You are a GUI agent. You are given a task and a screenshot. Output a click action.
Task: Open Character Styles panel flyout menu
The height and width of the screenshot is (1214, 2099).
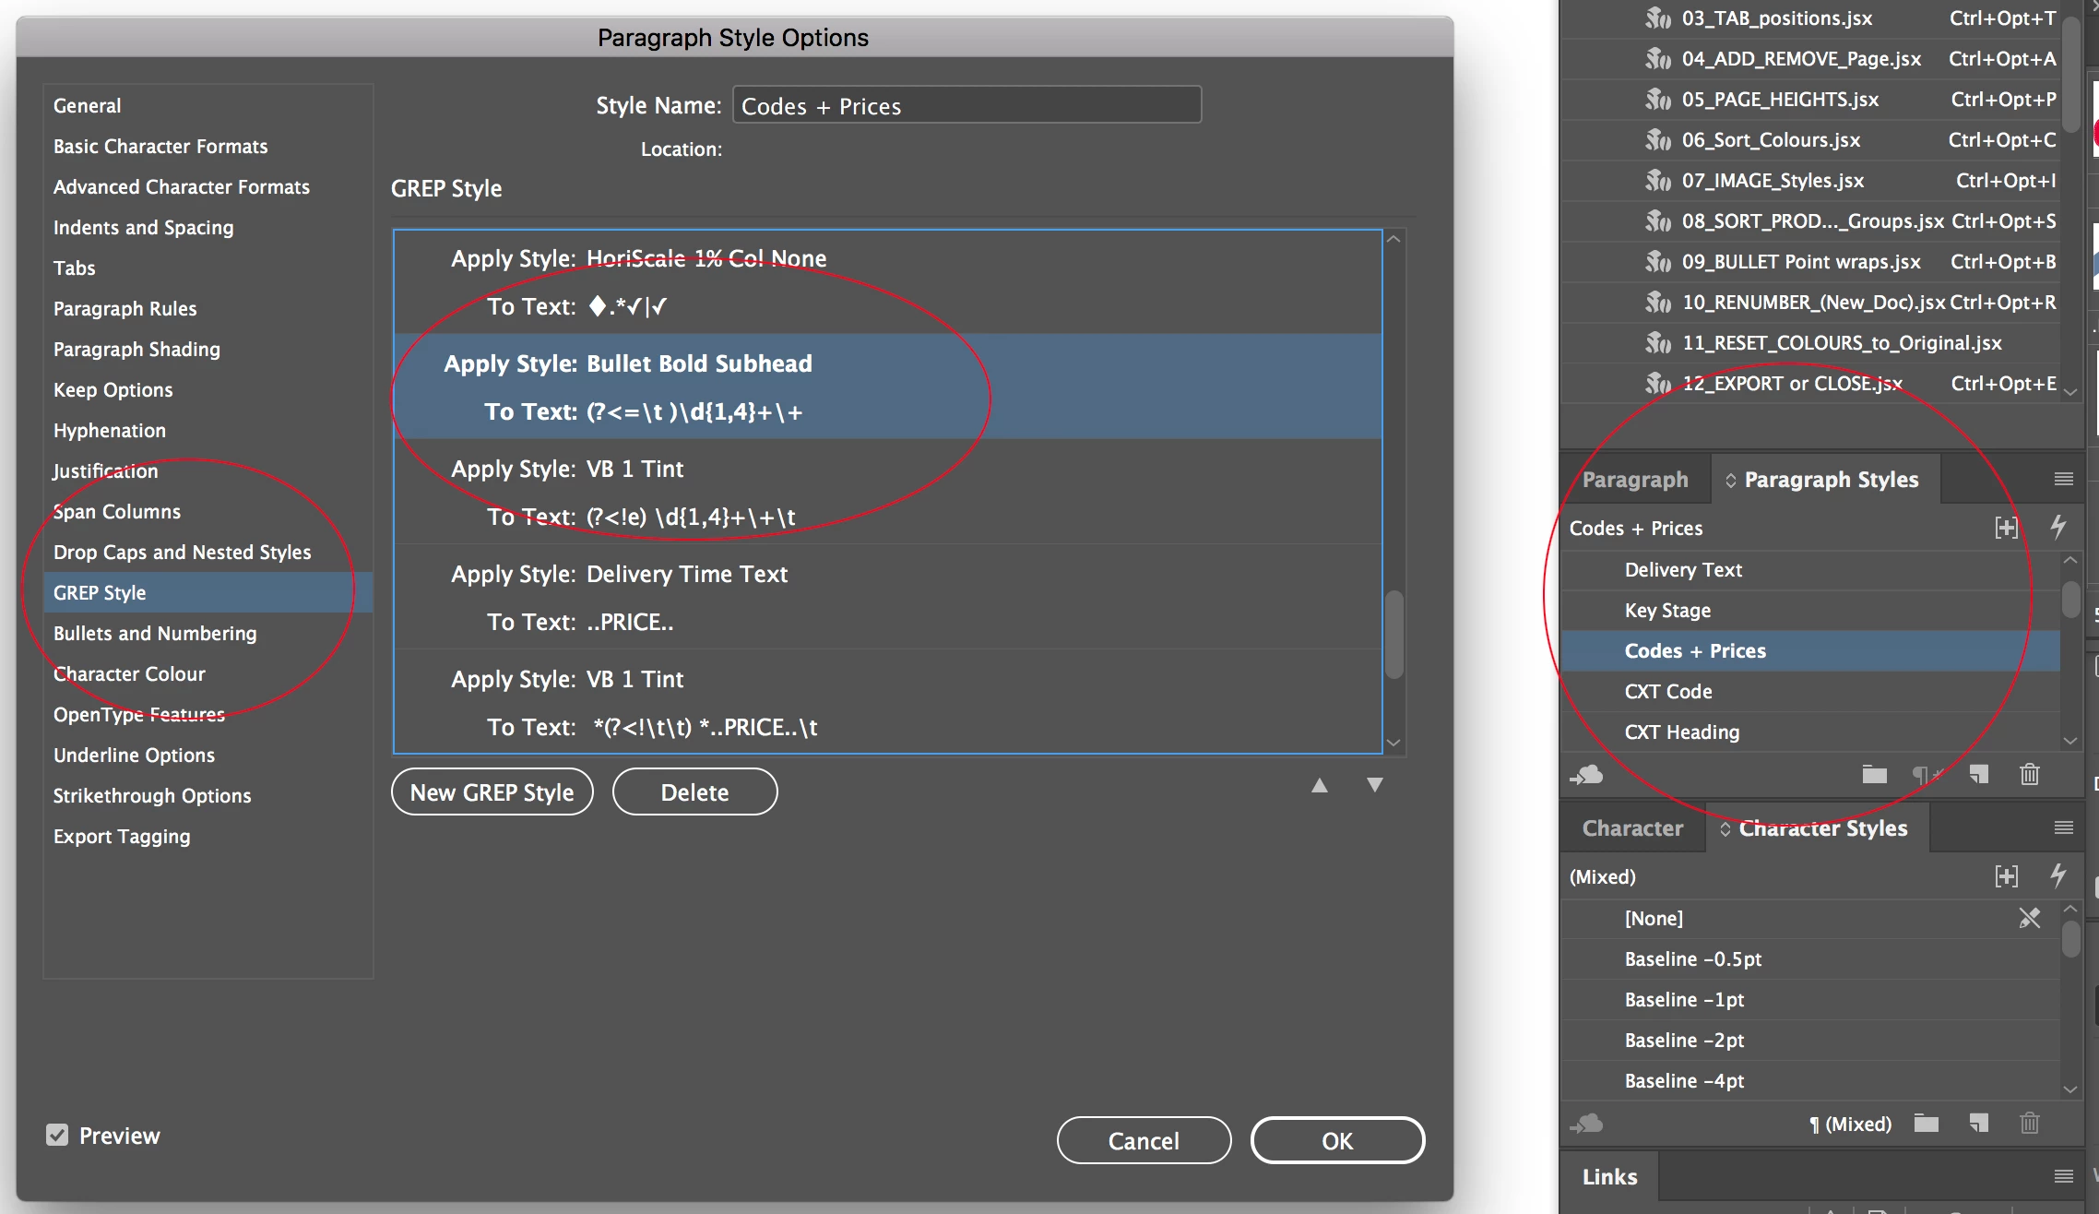[2064, 827]
